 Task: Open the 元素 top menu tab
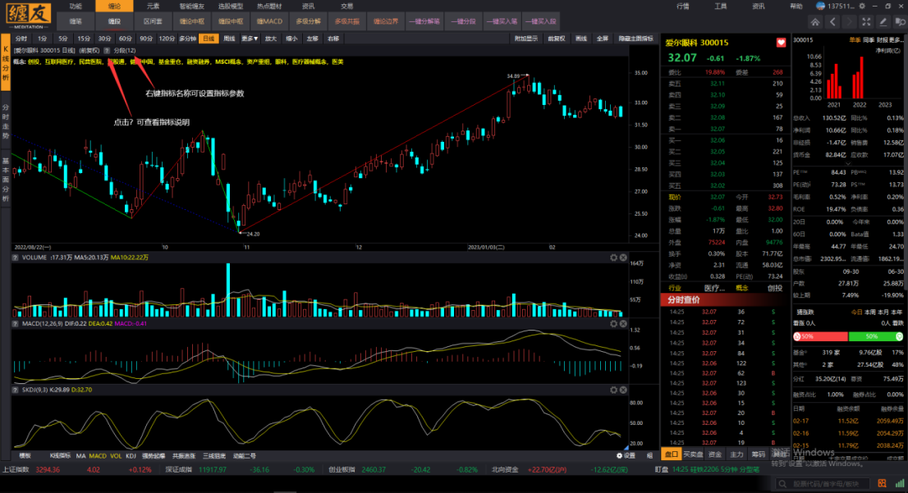[x=154, y=6]
